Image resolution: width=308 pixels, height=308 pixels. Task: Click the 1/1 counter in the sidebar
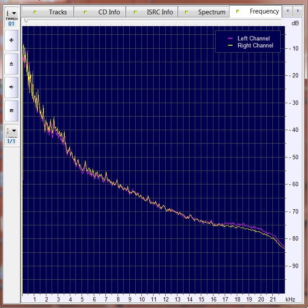[x=11, y=141]
